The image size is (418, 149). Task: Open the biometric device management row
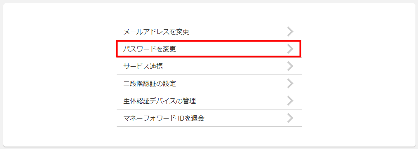click(x=209, y=101)
